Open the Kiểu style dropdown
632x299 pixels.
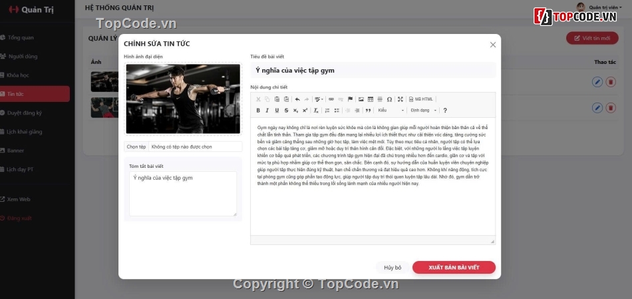click(x=391, y=111)
